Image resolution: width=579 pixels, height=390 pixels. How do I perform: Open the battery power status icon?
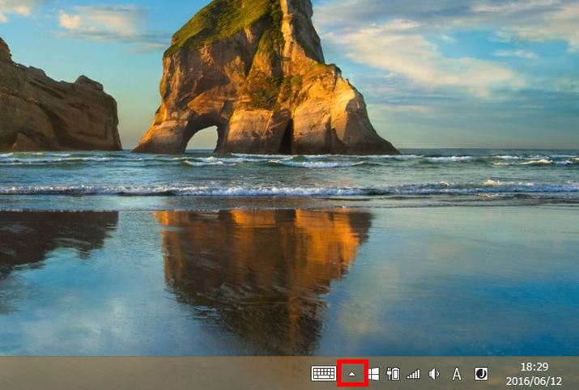pos(394,374)
